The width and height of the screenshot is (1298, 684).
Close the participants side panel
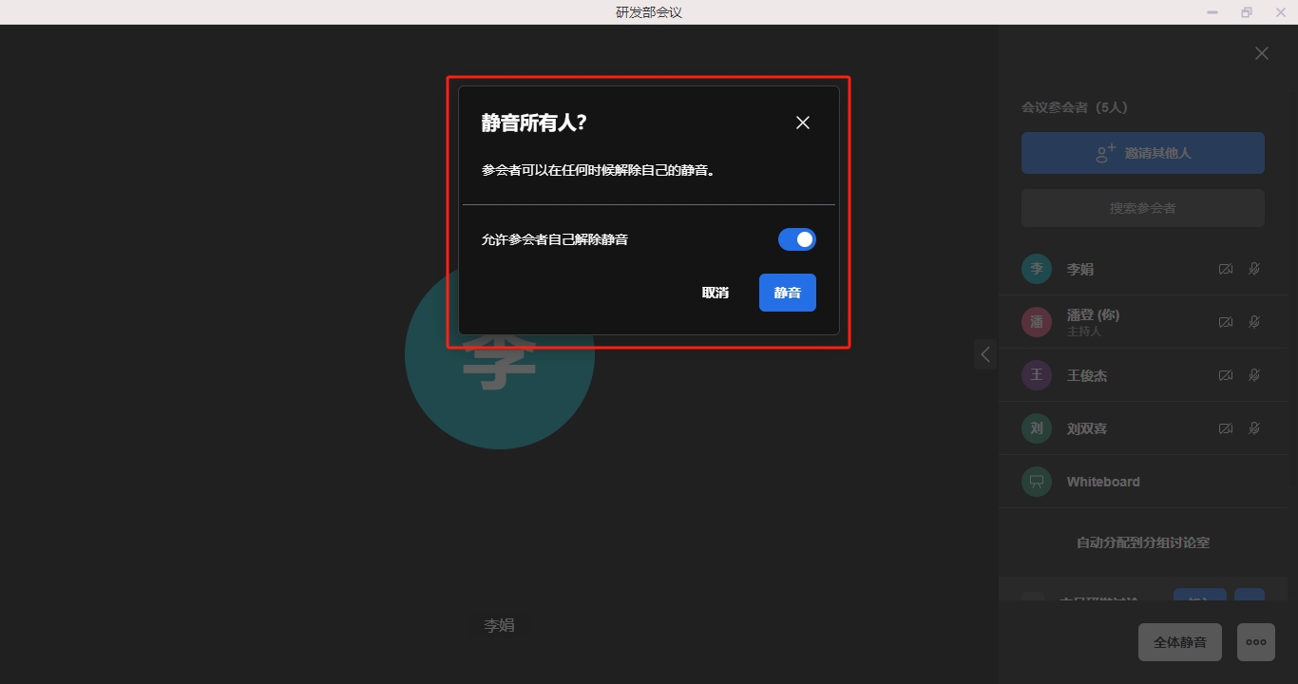[x=1261, y=54]
